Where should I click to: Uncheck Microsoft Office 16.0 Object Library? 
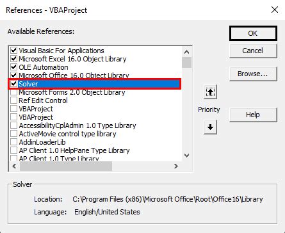(x=14, y=75)
